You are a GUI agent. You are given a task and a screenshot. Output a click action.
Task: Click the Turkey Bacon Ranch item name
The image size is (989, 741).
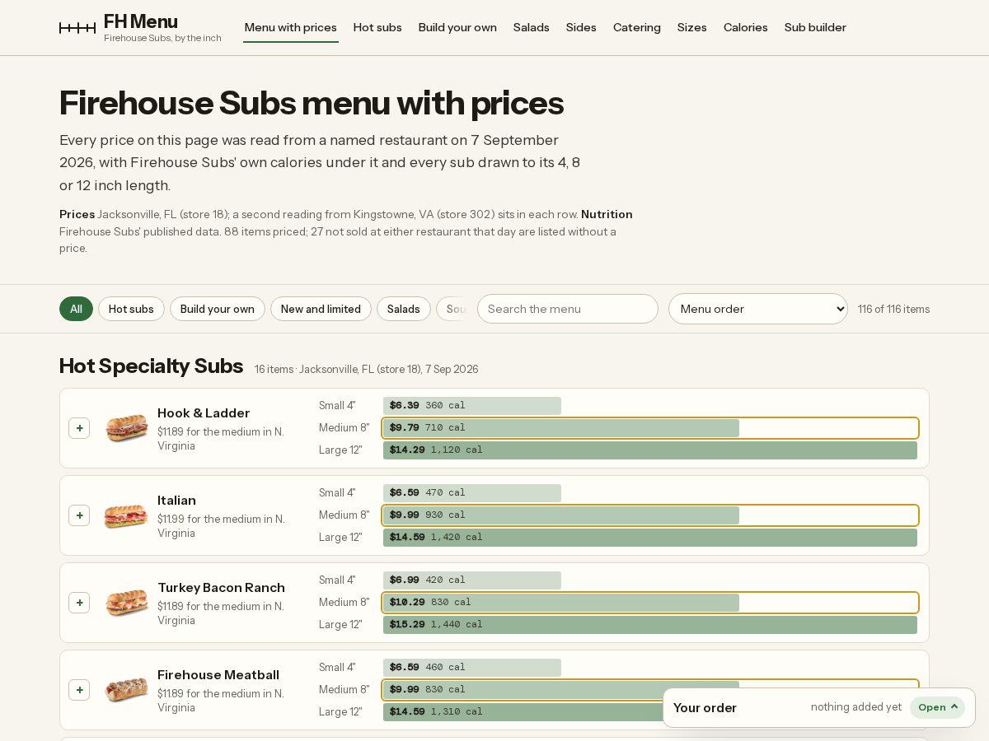tap(221, 588)
